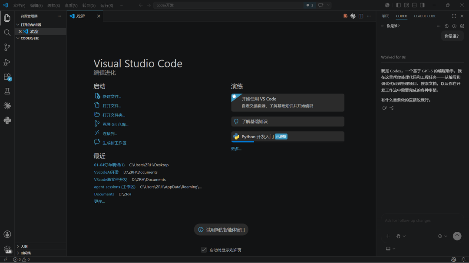The width and height of the screenshot is (469, 263).
Task: Open Explorer views and more actions ellipsis
Action: pyautogui.click(x=59, y=16)
